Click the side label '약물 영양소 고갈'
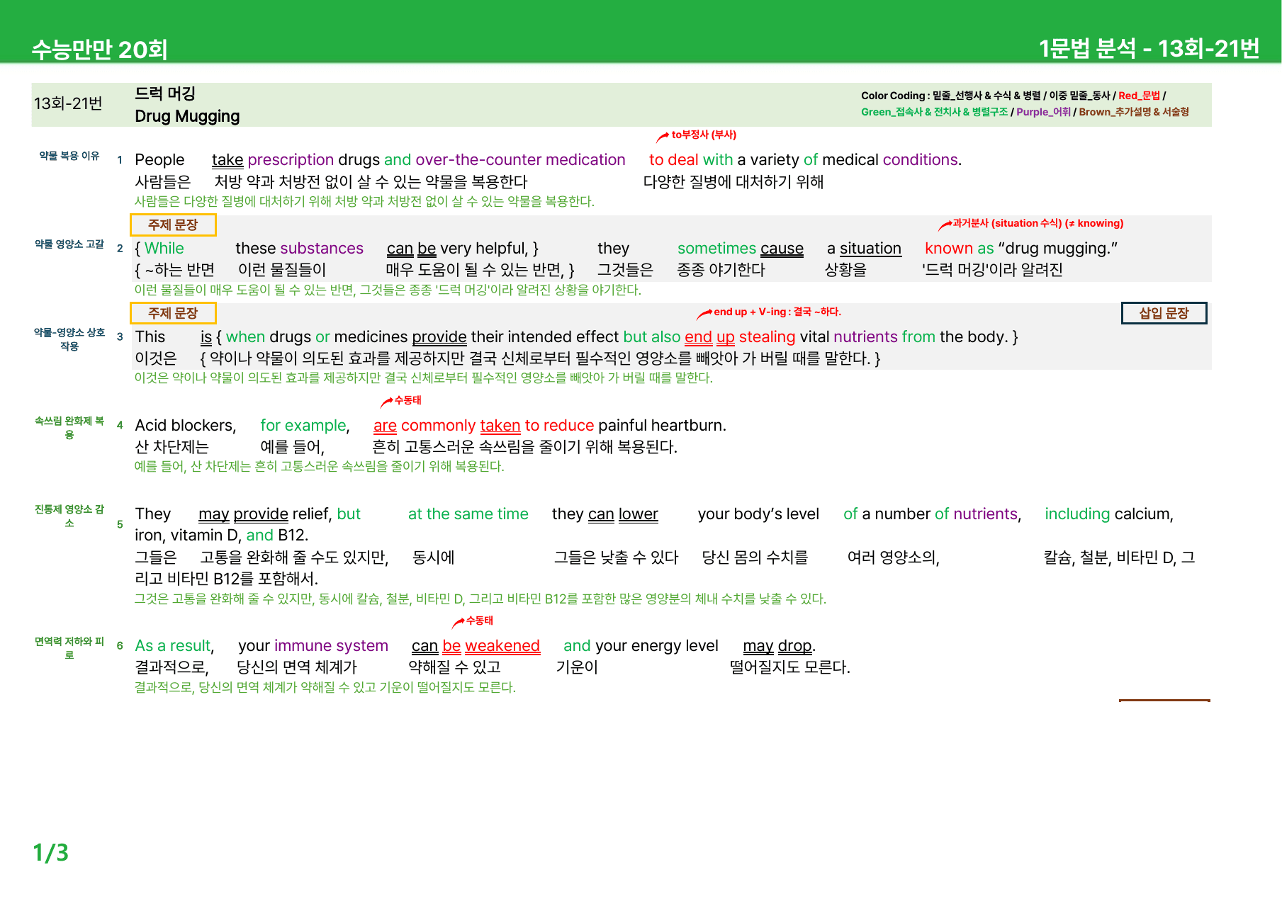This screenshot has width=1282, height=906. [69, 244]
